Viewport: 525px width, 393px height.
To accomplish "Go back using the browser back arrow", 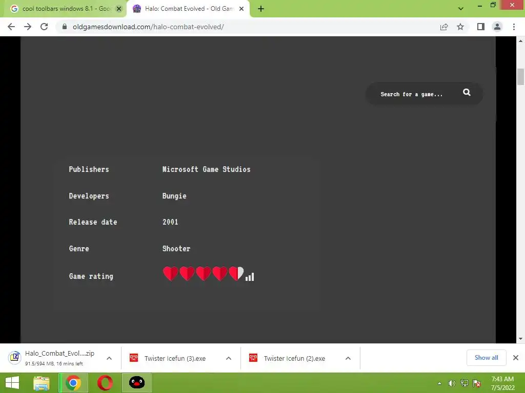I will coord(11,27).
